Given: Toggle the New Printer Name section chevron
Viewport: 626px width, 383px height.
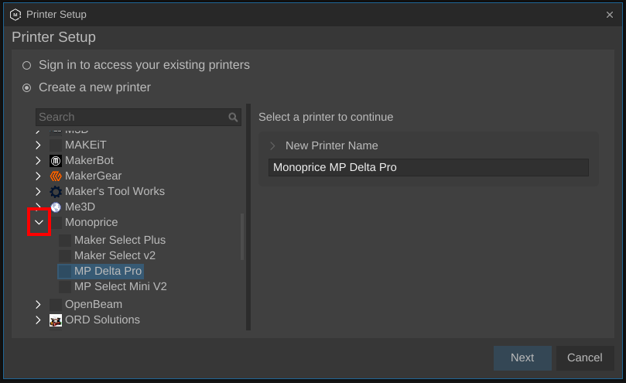Looking at the screenshot, I should 272,145.
